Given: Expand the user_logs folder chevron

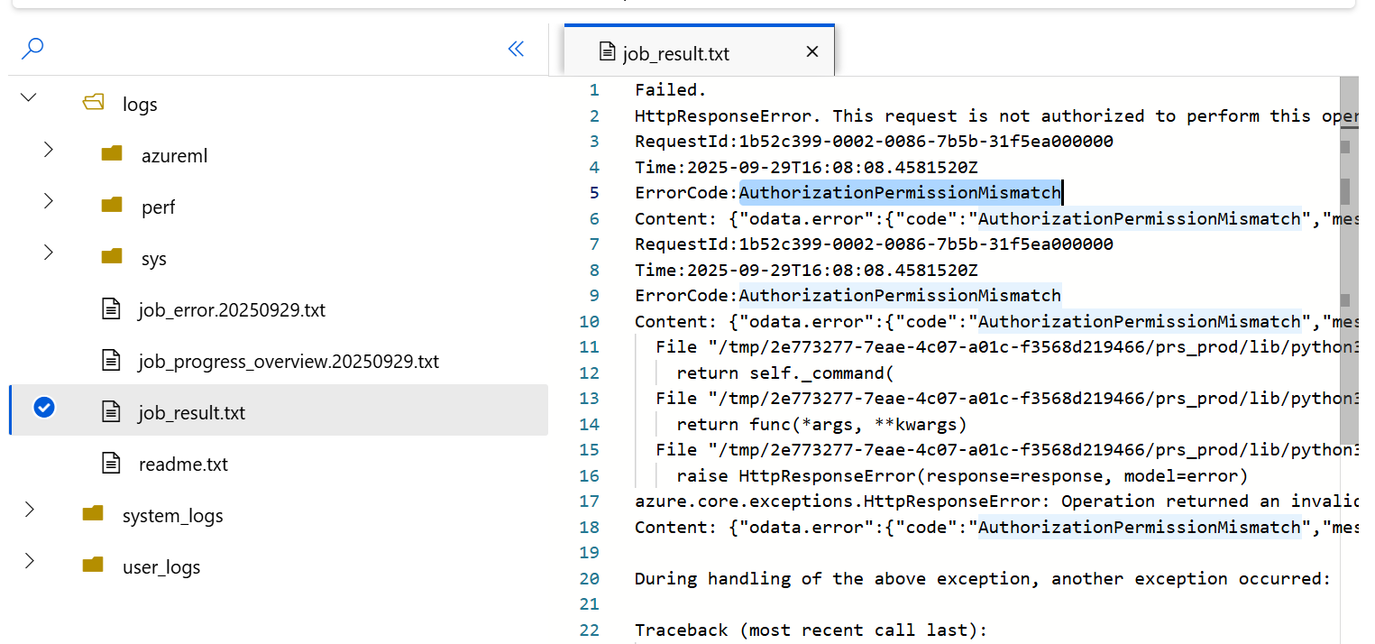Looking at the screenshot, I should coord(29,561).
